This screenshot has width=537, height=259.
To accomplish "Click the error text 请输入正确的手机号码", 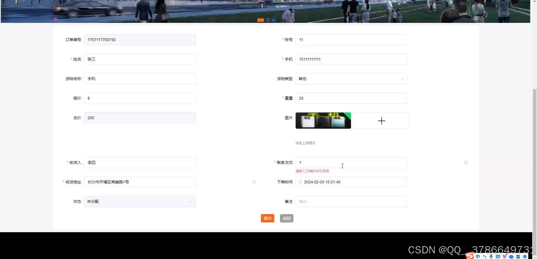I will pos(312,171).
